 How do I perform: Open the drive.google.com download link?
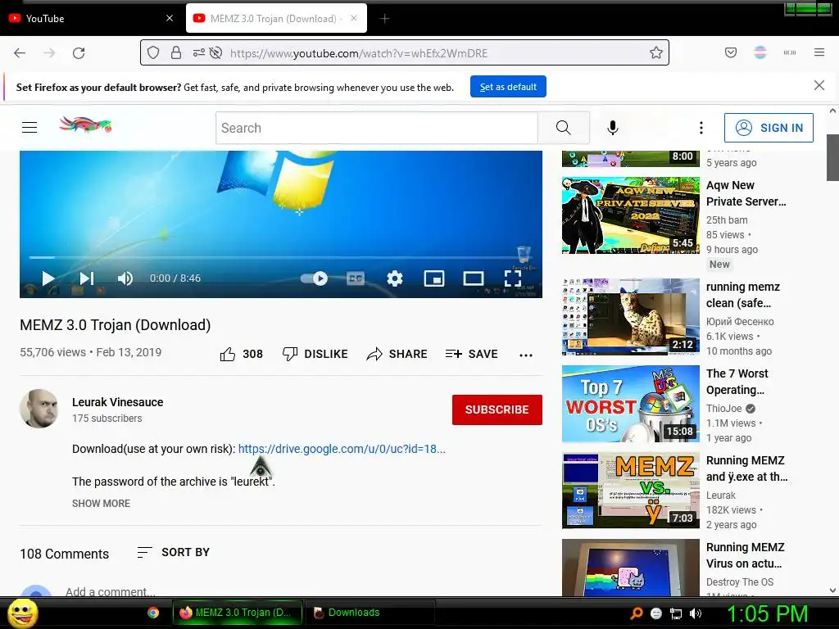pos(342,449)
